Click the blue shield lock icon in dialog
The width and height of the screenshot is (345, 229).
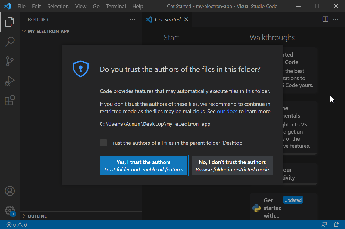[x=81, y=69]
